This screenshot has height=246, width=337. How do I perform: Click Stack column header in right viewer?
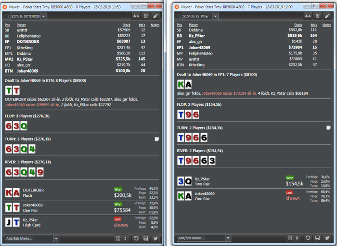coord(298,25)
